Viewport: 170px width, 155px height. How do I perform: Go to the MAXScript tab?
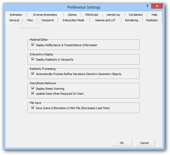point(92,15)
